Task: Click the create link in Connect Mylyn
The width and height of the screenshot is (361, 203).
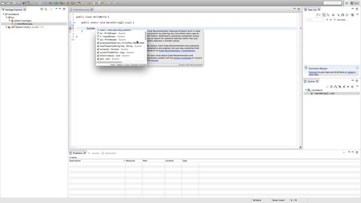Action: click(x=350, y=72)
